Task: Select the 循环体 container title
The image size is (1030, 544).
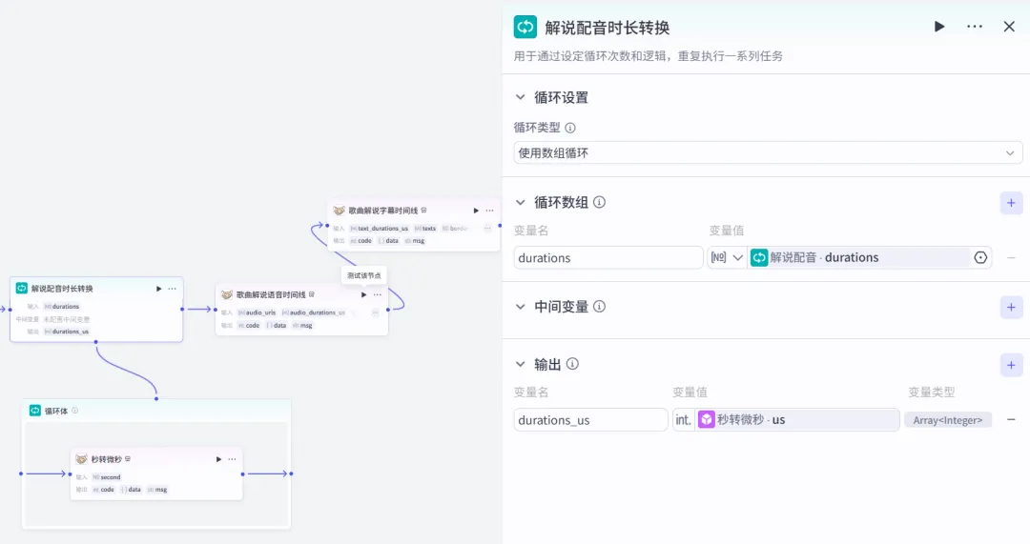Action: coord(56,411)
